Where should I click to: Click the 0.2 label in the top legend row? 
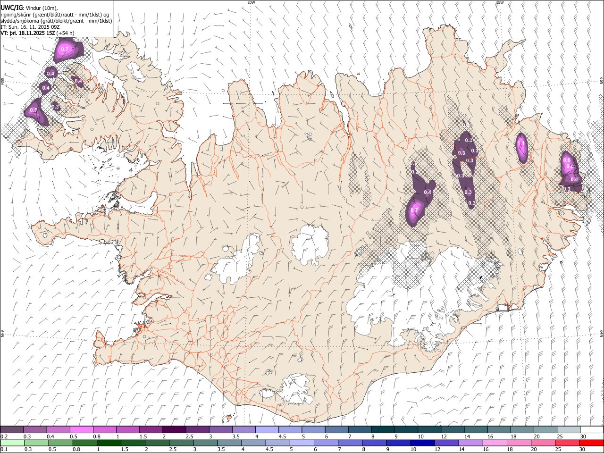click(3, 436)
